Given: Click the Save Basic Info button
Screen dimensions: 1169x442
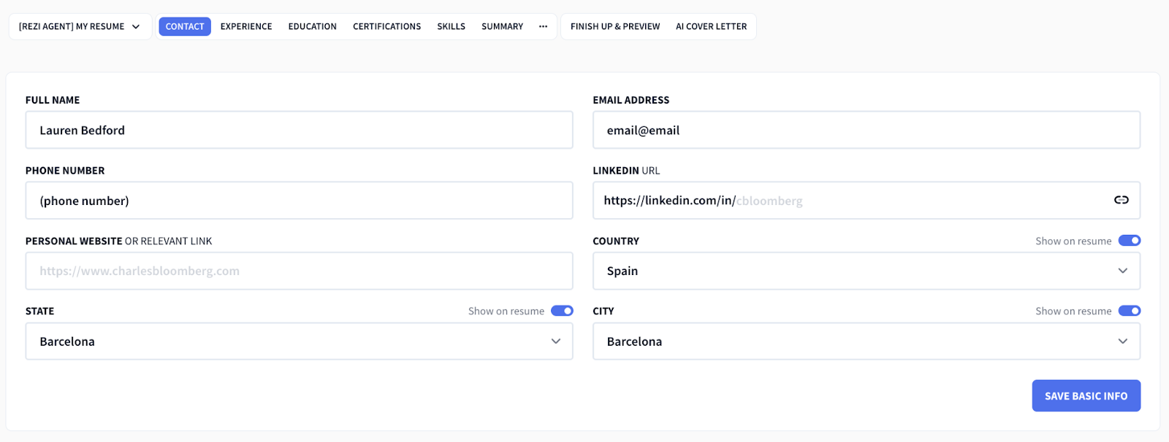Looking at the screenshot, I should (1086, 395).
